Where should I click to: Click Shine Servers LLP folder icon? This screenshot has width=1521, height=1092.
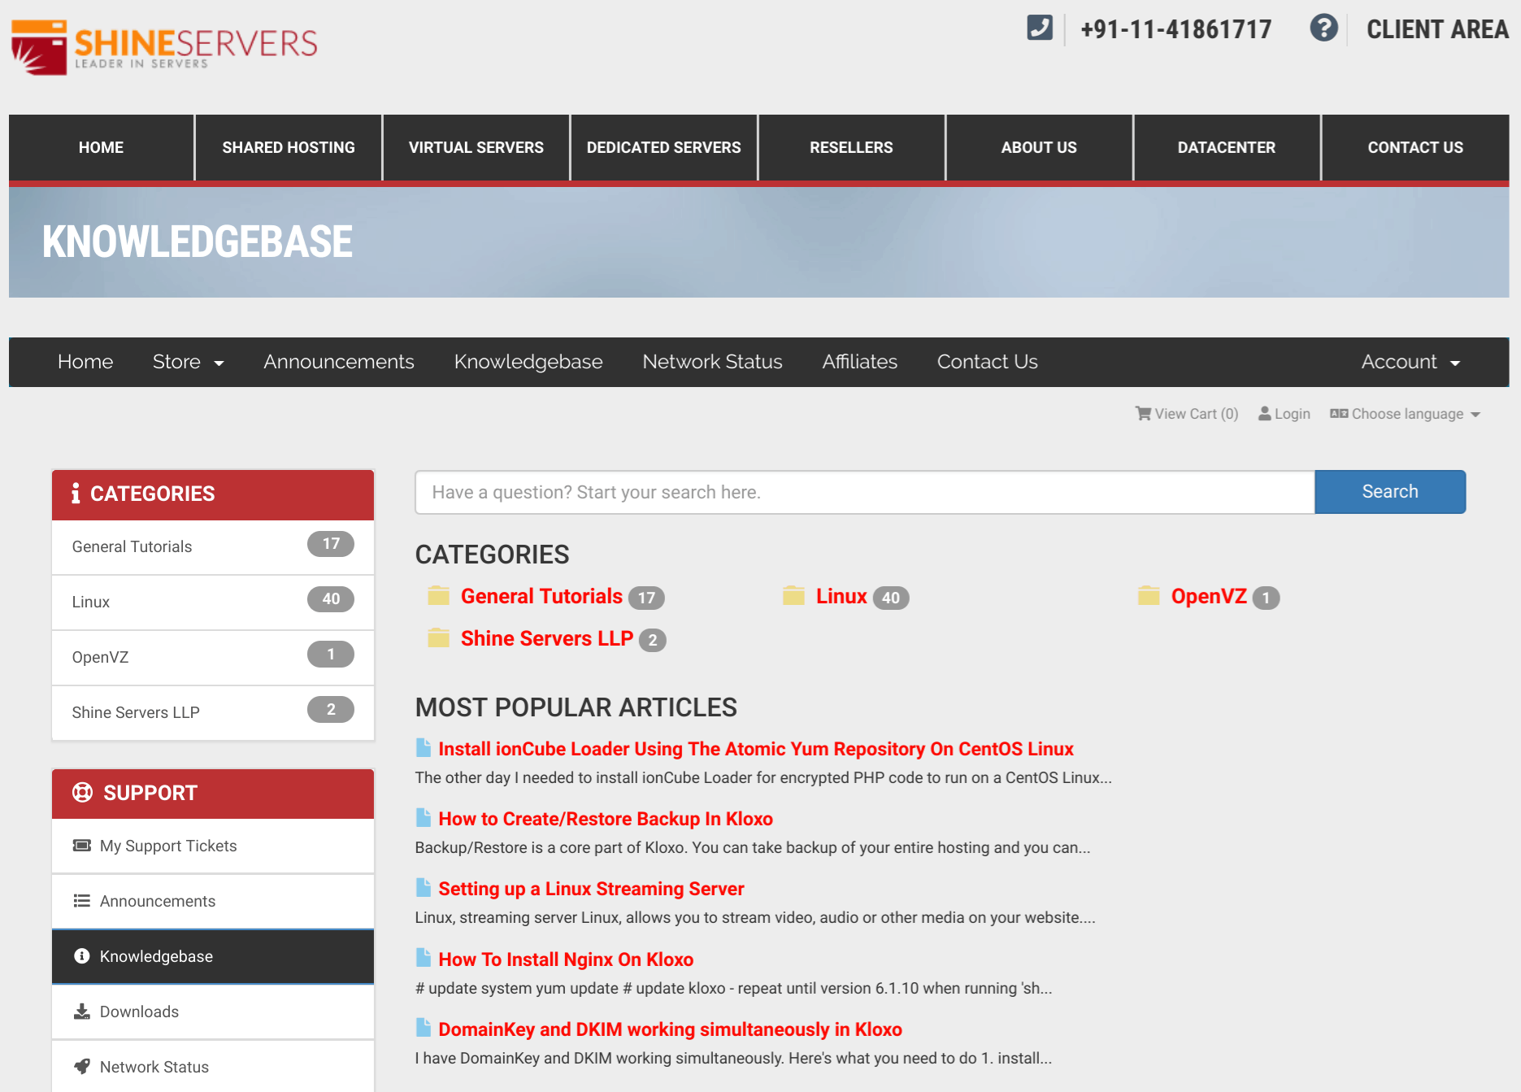439,638
